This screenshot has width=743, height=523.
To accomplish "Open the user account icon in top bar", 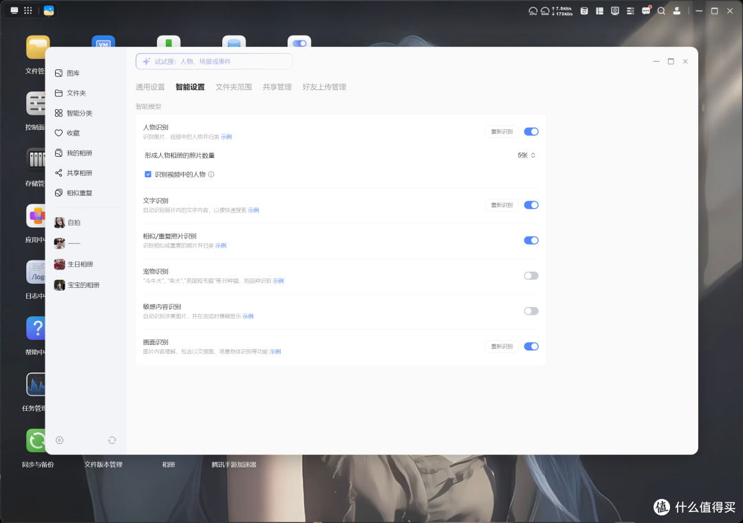I will (x=677, y=11).
